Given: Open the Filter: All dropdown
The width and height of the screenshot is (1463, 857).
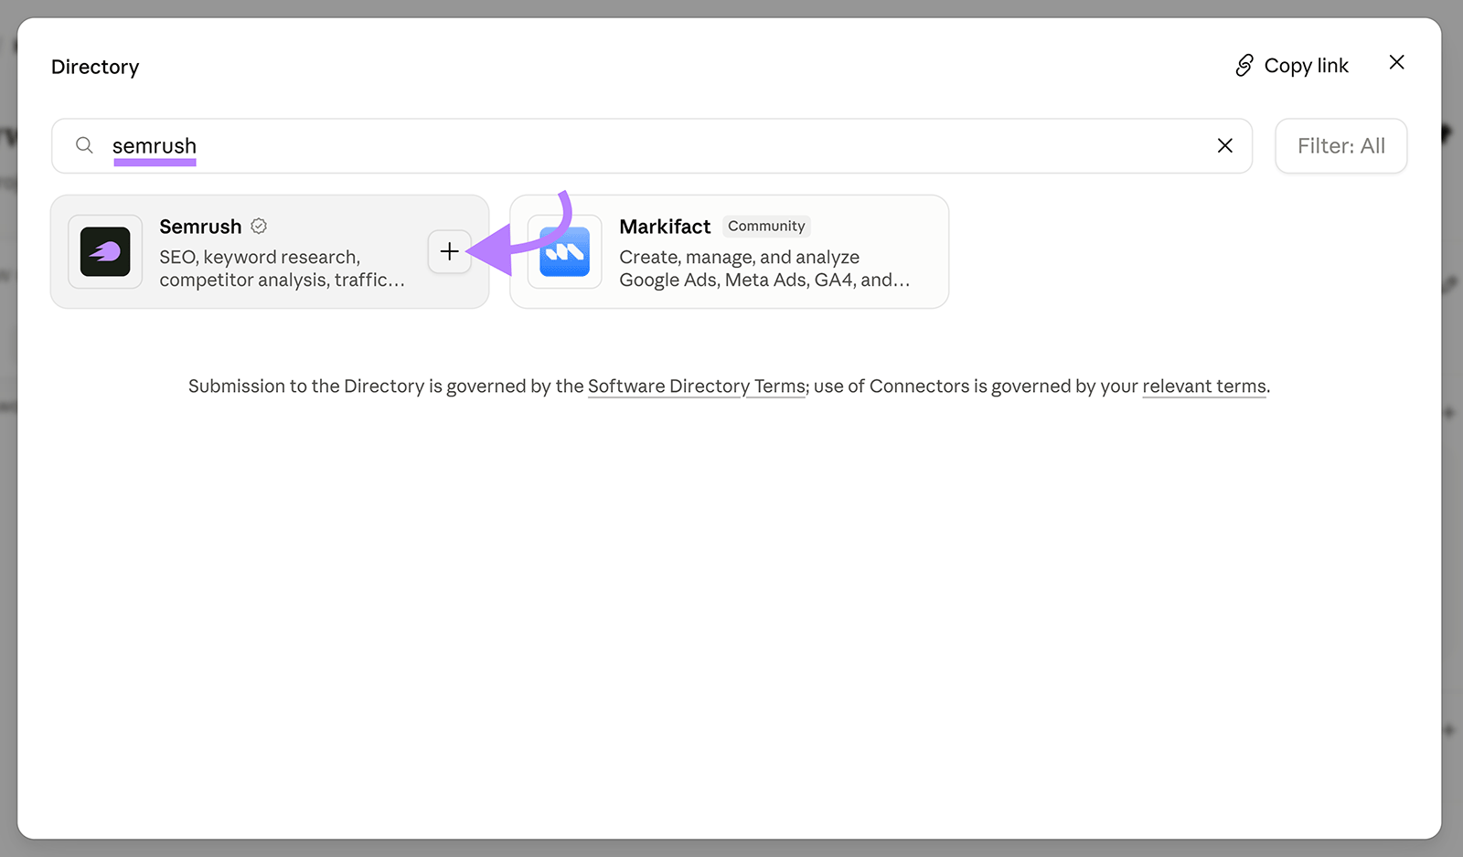Looking at the screenshot, I should click(1340, 146).
